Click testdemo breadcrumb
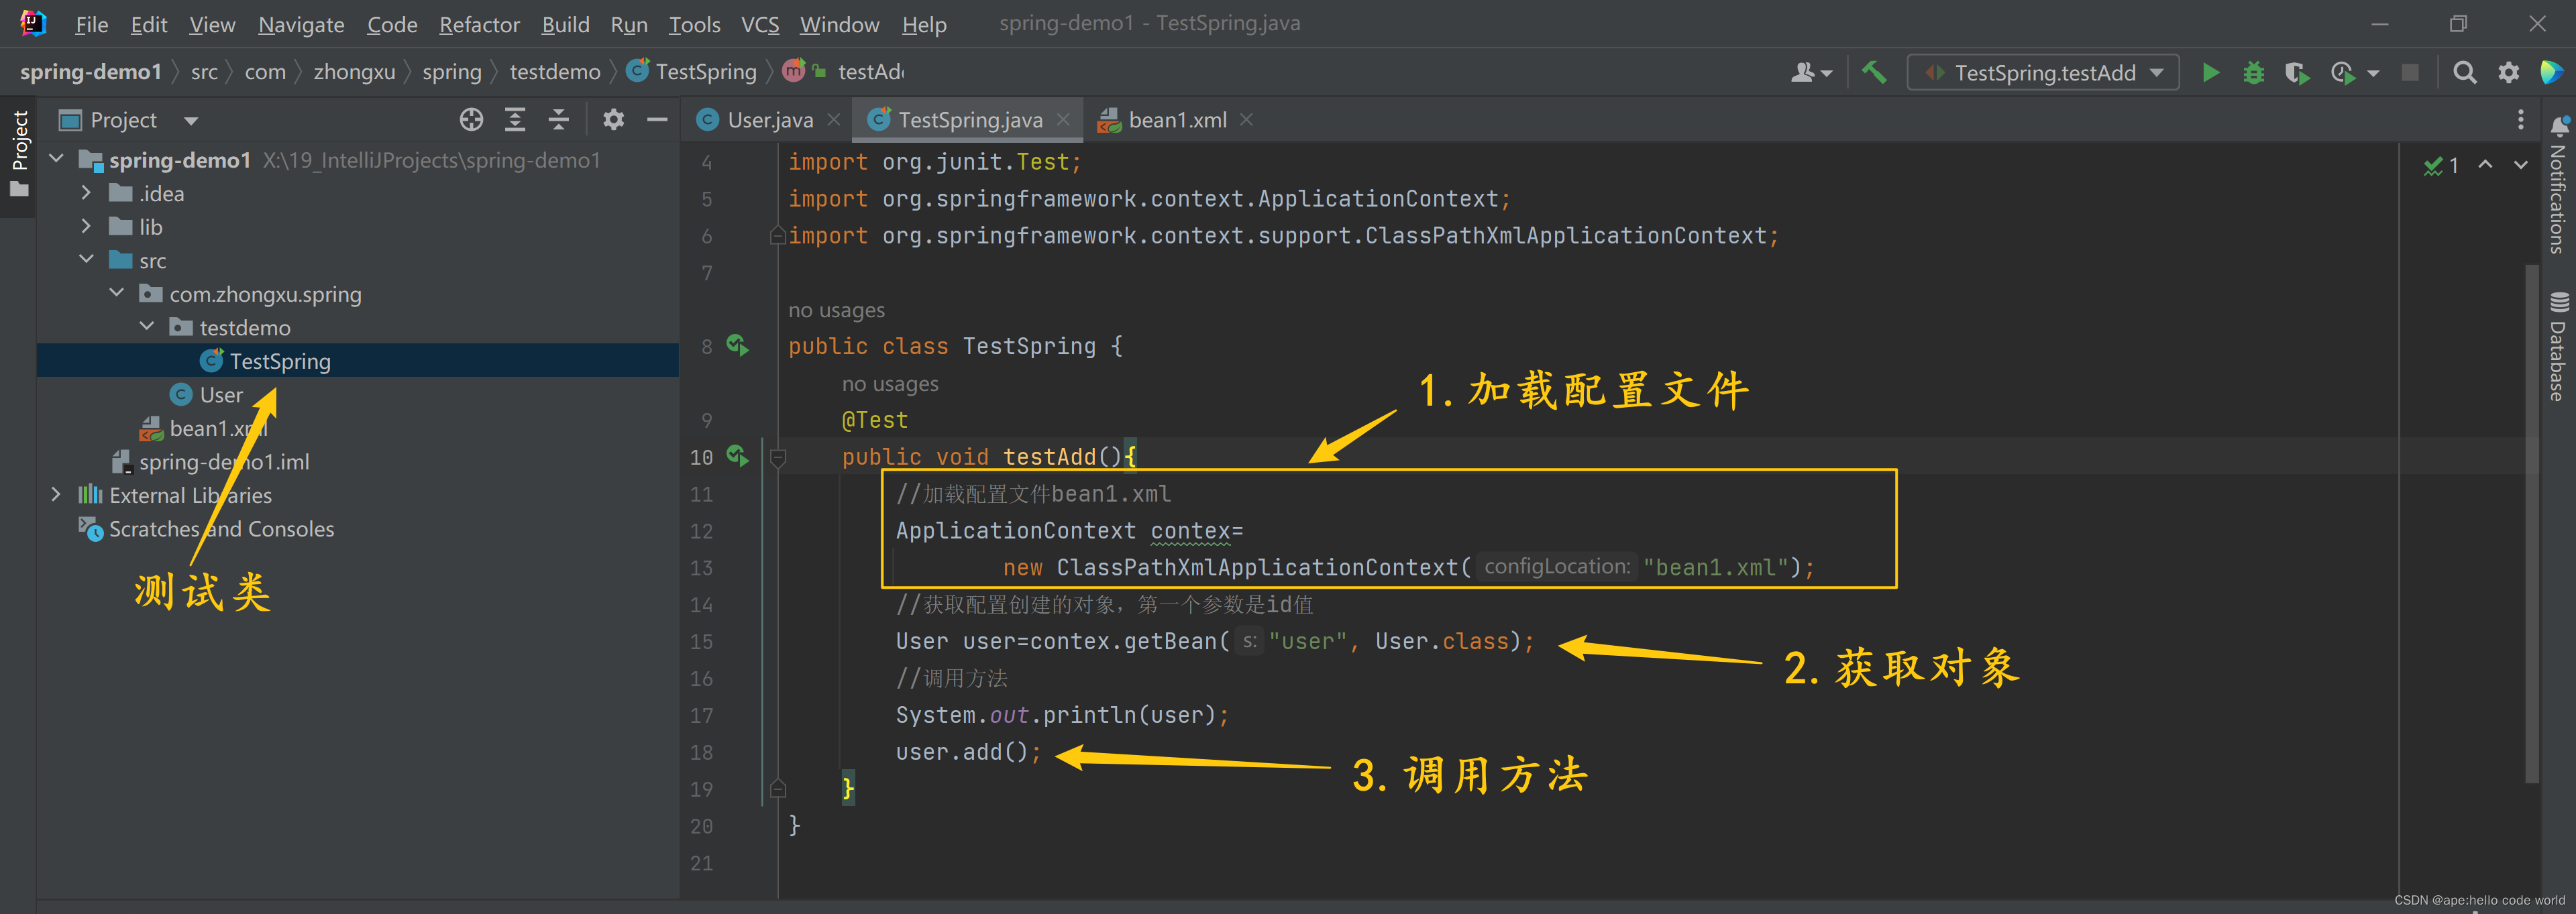The height and width of the screenshot is (914, 2576). click(555, 72)
